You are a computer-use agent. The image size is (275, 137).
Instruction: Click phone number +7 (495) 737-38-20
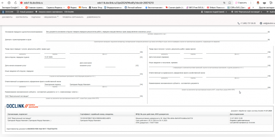(x=248, y=23)
